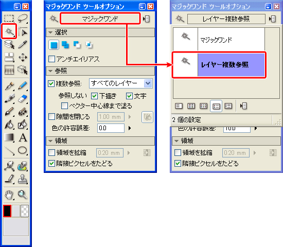Toggle the 複数参照 checkbox
Screen dimensions: 283x247
point(51,83)
